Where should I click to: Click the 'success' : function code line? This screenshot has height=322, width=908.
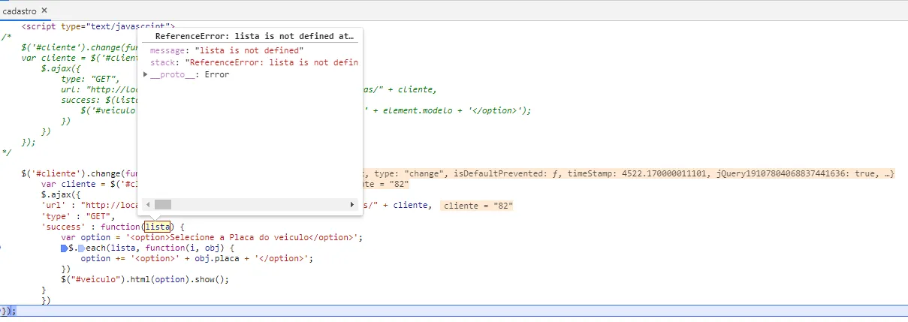pyautogui.click(x=113, y=227)
